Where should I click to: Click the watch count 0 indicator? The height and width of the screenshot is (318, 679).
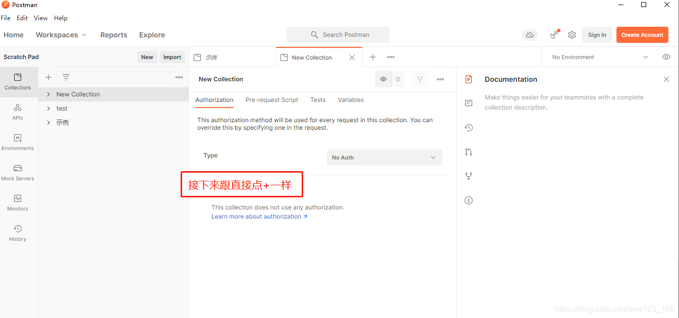click(x=398, y=79)
